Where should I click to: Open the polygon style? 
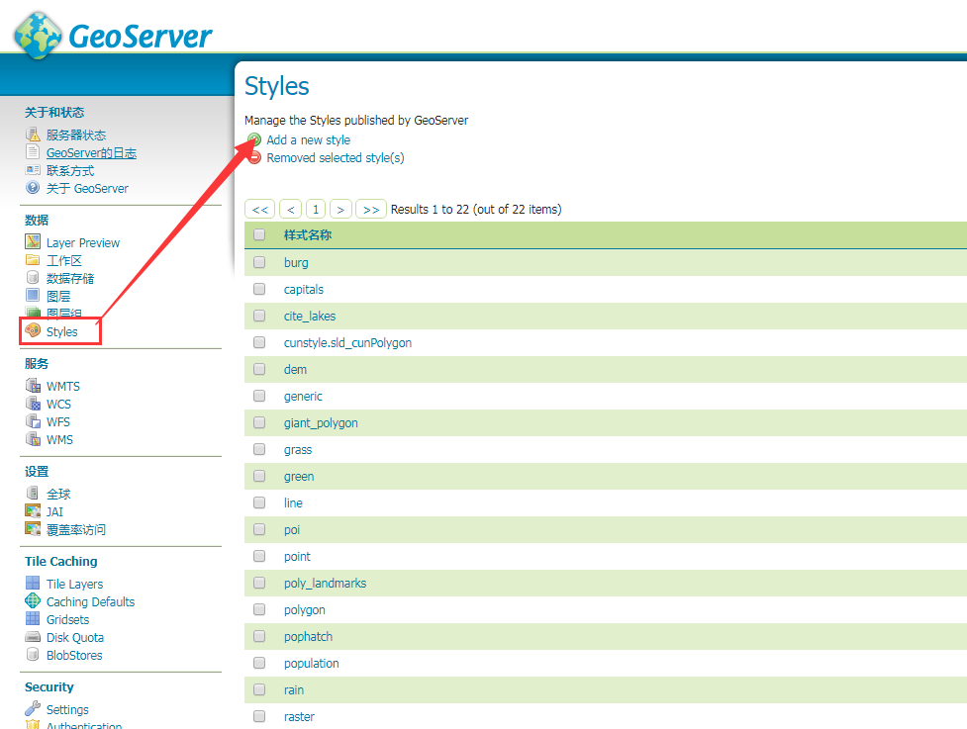point(305,610)
